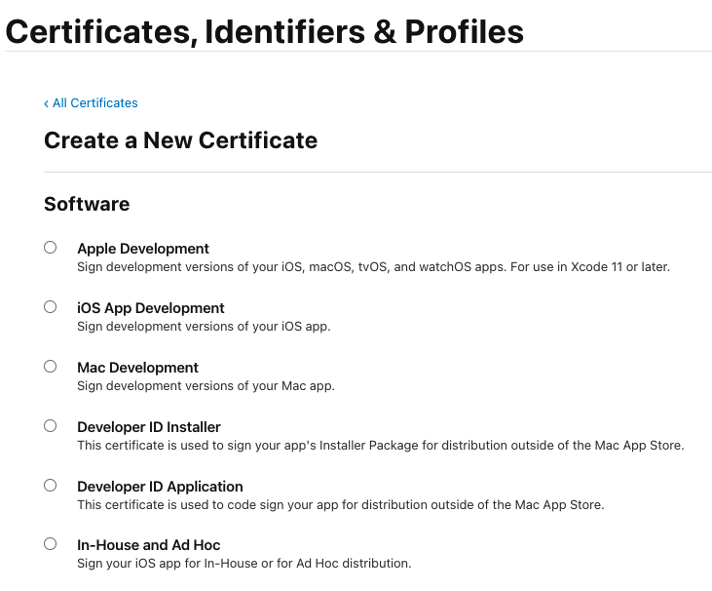Select the iOS App Development radio button
The height and width of the screenshot is (591, 712).
click(x=51, y=307)
